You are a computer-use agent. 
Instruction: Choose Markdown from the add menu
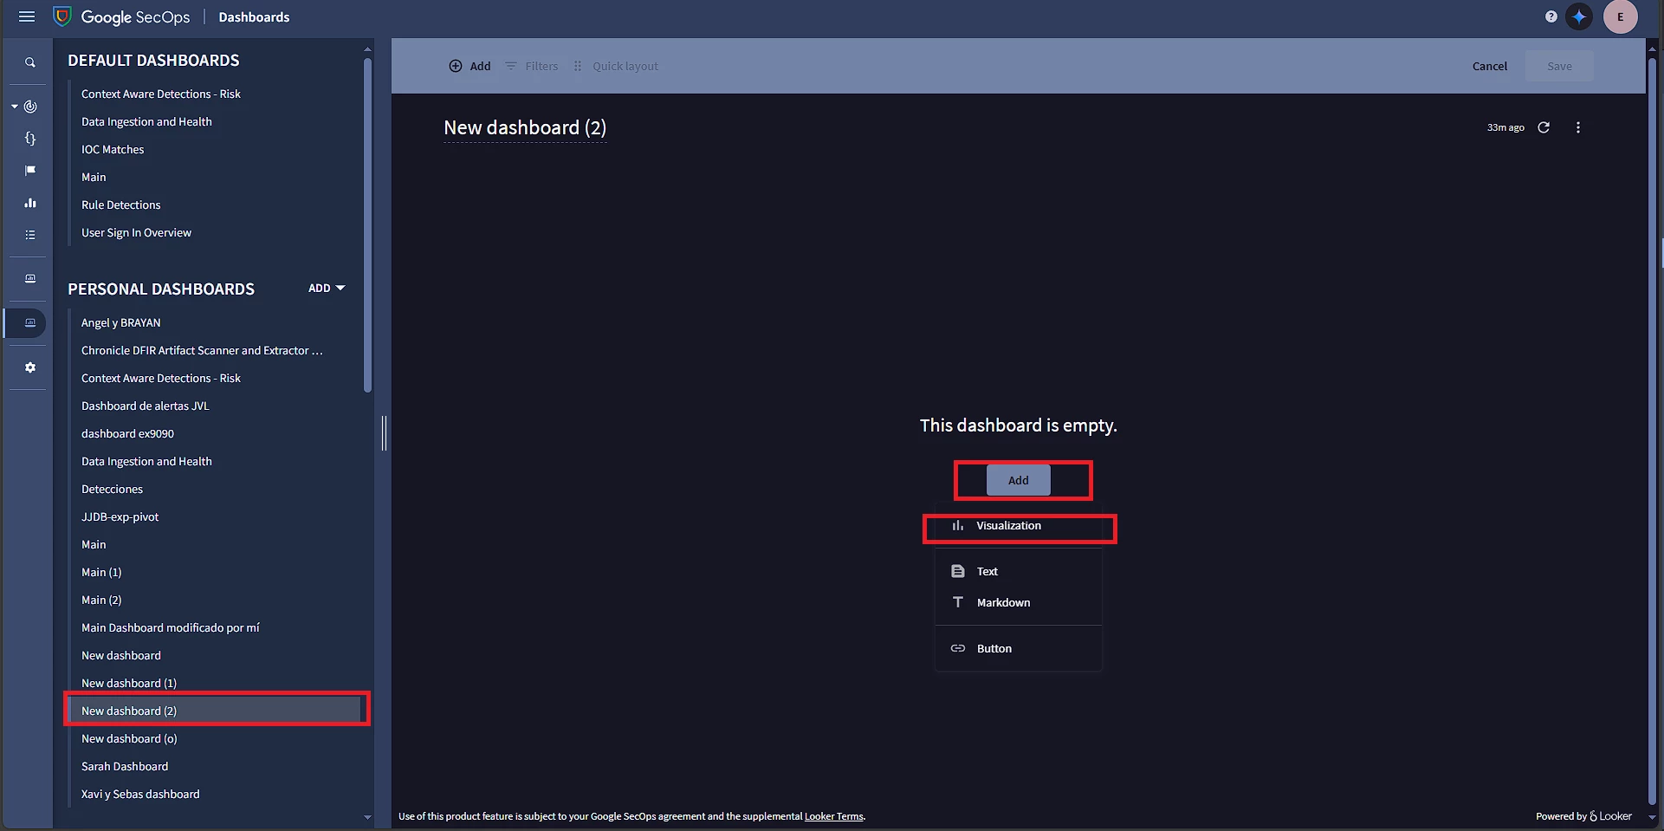(x=1019, y=602)
